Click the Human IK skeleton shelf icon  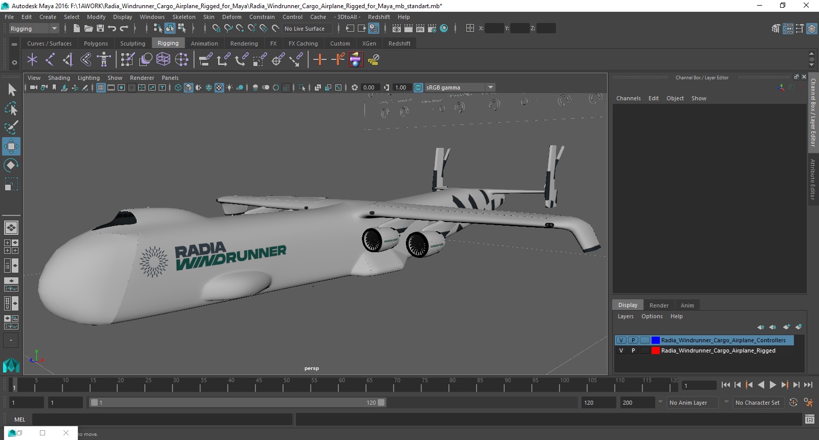click(104, 60)
